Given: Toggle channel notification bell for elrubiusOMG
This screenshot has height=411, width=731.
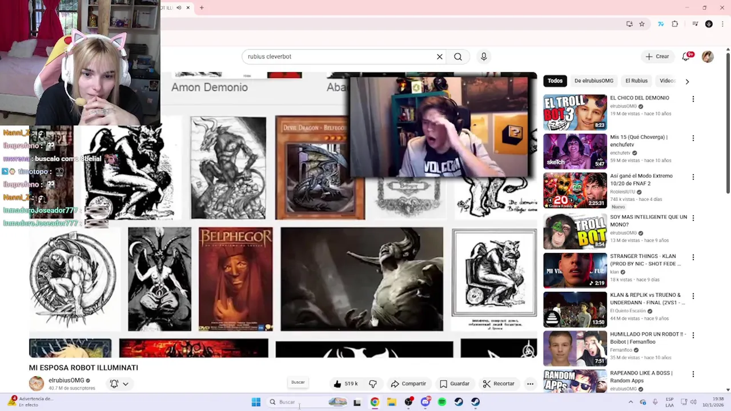Looking at the screenshot, I should 114,384.
